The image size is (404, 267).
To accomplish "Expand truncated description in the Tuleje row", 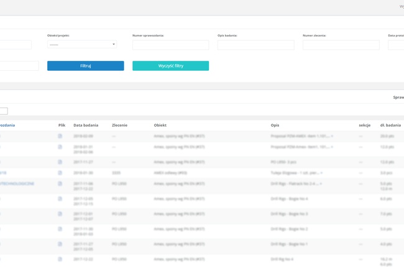I will point(321,173).
